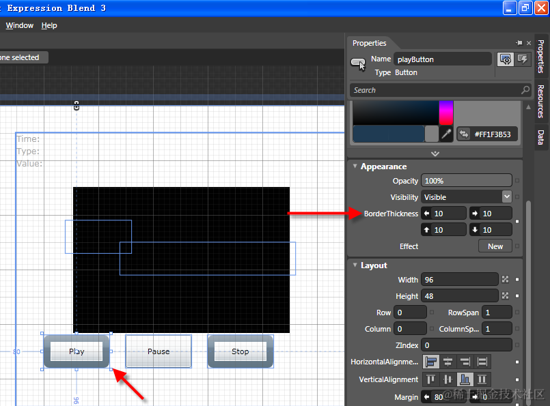The height and width of the screenshot is (406, 550).
Task: Click the current color preview swatch
Action: [389, 134]
